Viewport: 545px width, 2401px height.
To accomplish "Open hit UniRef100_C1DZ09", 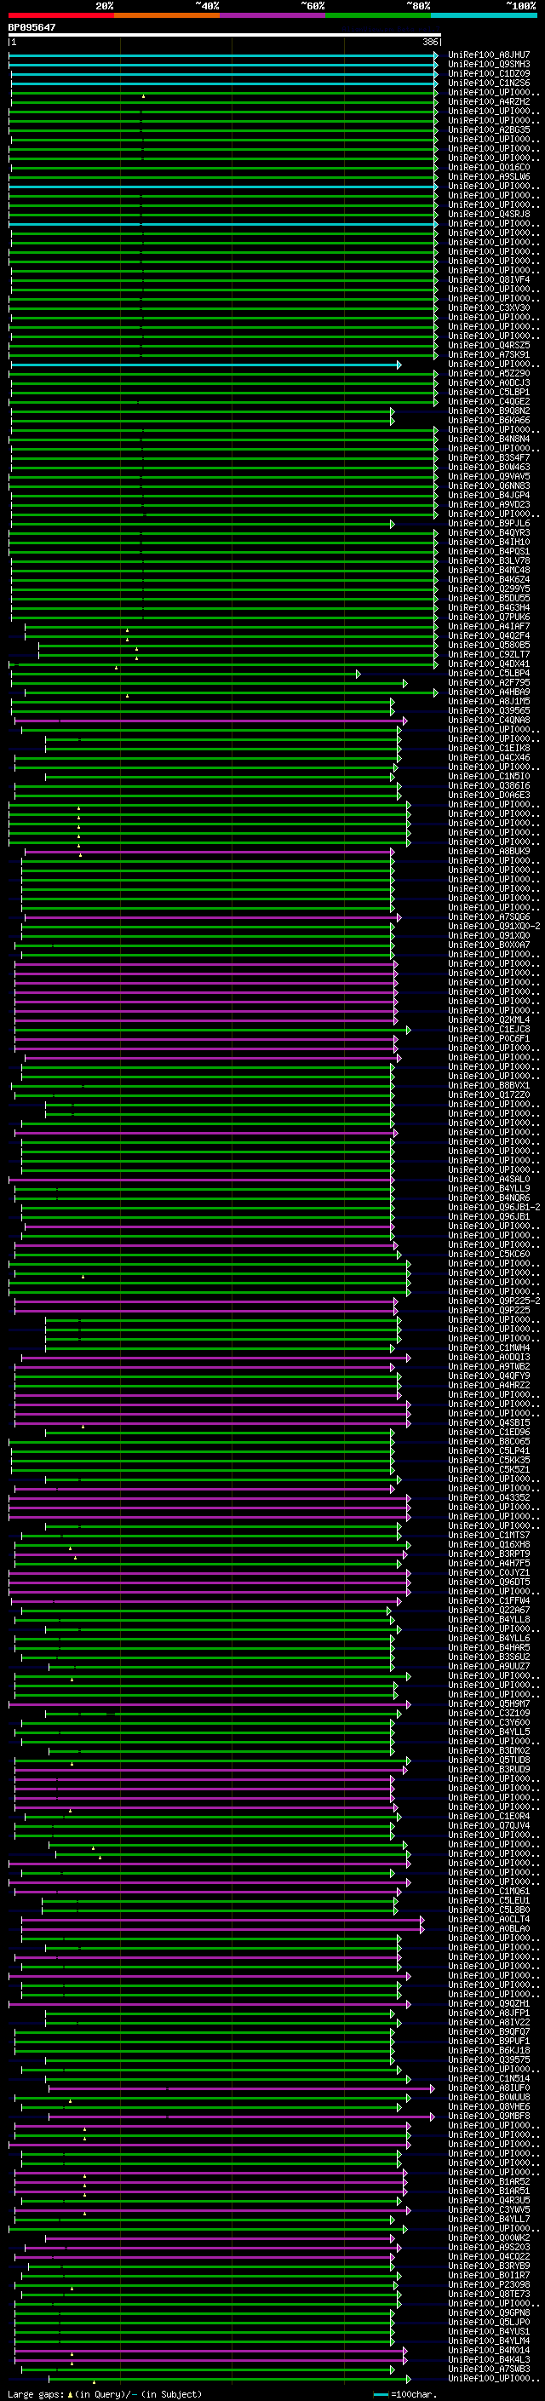I will point(489,73).
